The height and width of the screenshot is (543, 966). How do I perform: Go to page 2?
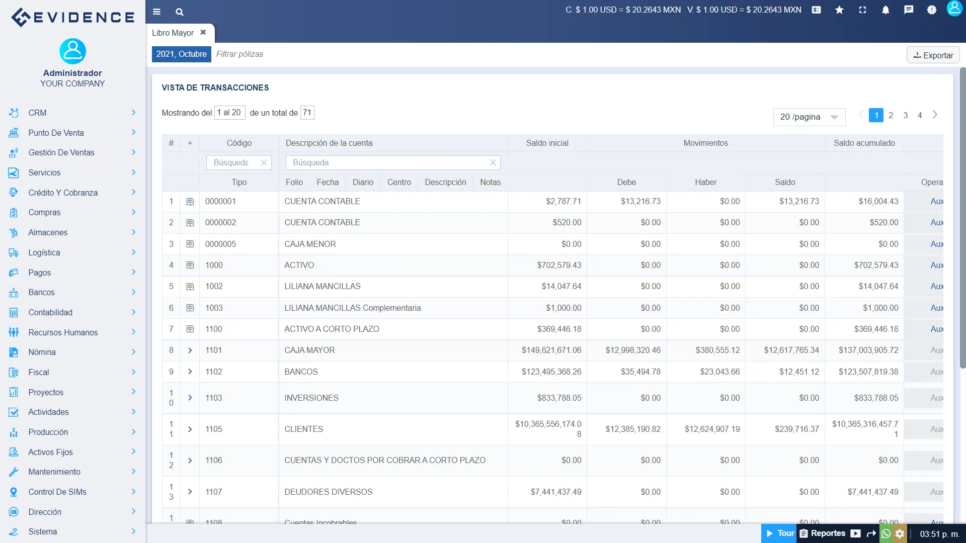[x=891, y=115]
